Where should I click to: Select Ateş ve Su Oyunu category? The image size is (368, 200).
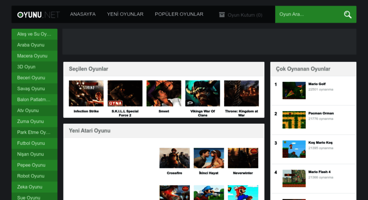35,34
